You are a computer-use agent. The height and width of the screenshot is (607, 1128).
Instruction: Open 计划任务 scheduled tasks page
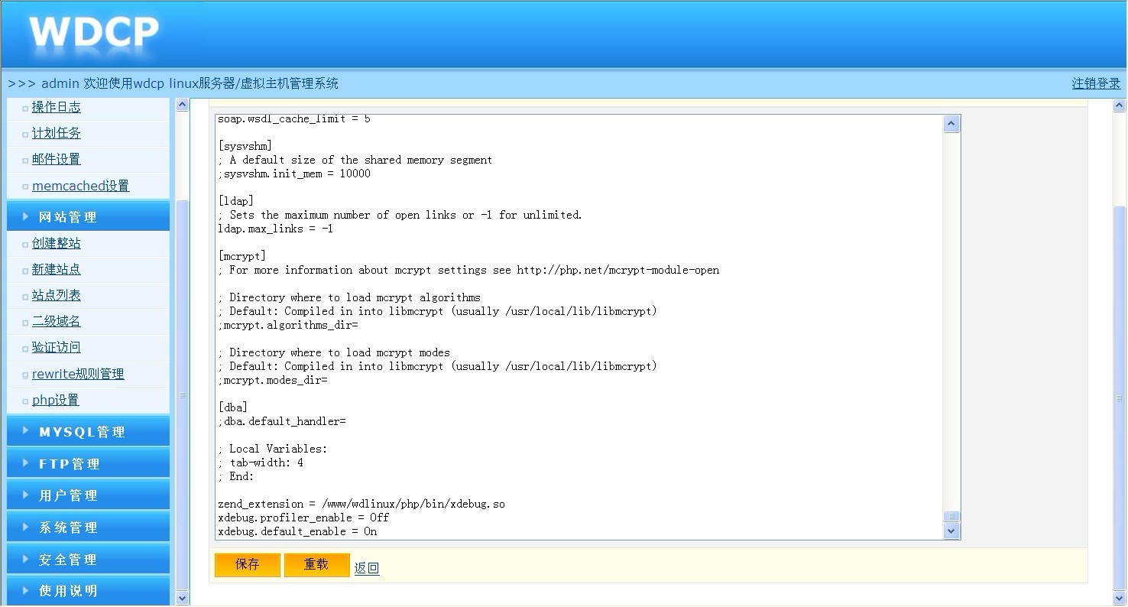(56, 133)
